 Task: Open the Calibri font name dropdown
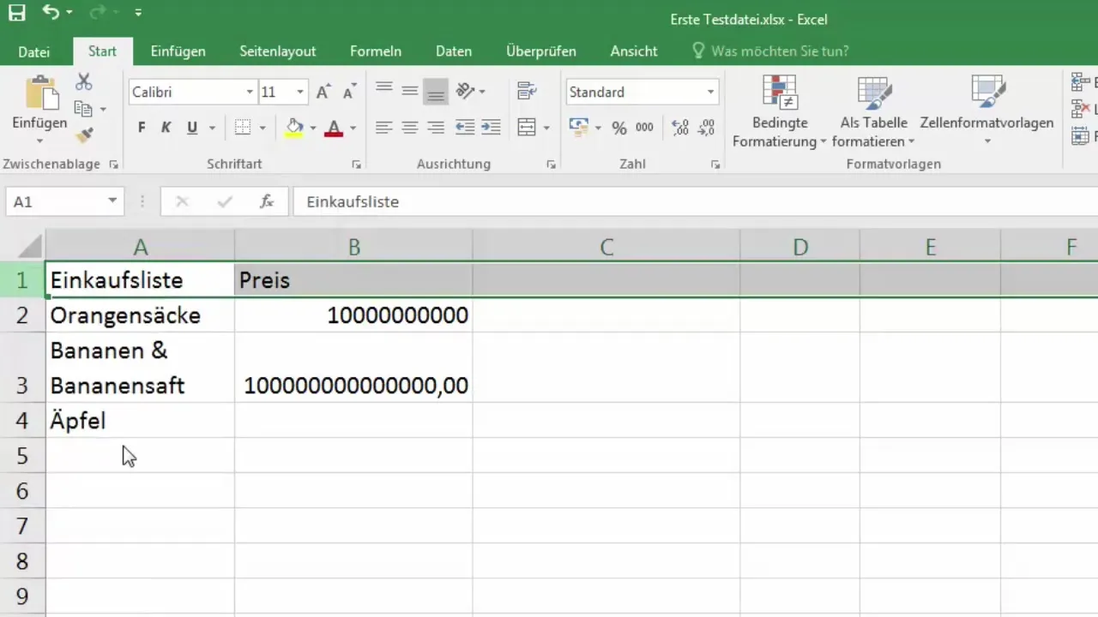(250, 93)
